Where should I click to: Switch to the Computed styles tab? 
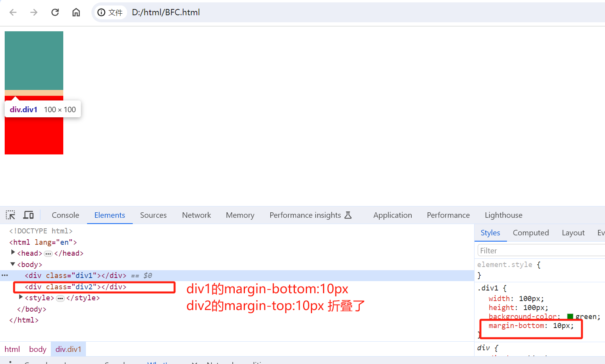[x=530, y=233]
